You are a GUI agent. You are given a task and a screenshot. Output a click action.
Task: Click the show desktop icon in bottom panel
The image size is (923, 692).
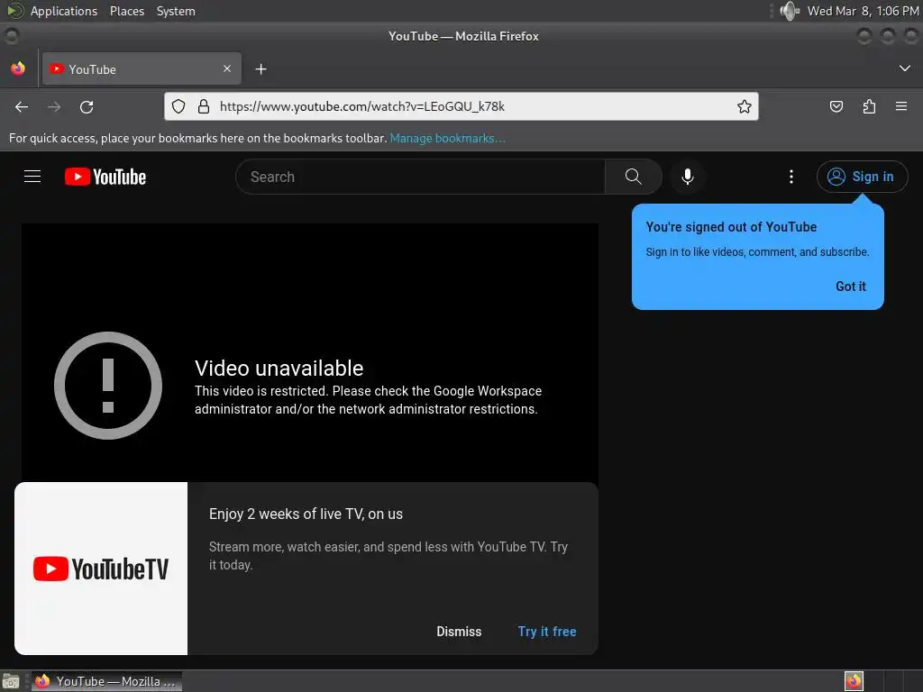pos(11,681)
